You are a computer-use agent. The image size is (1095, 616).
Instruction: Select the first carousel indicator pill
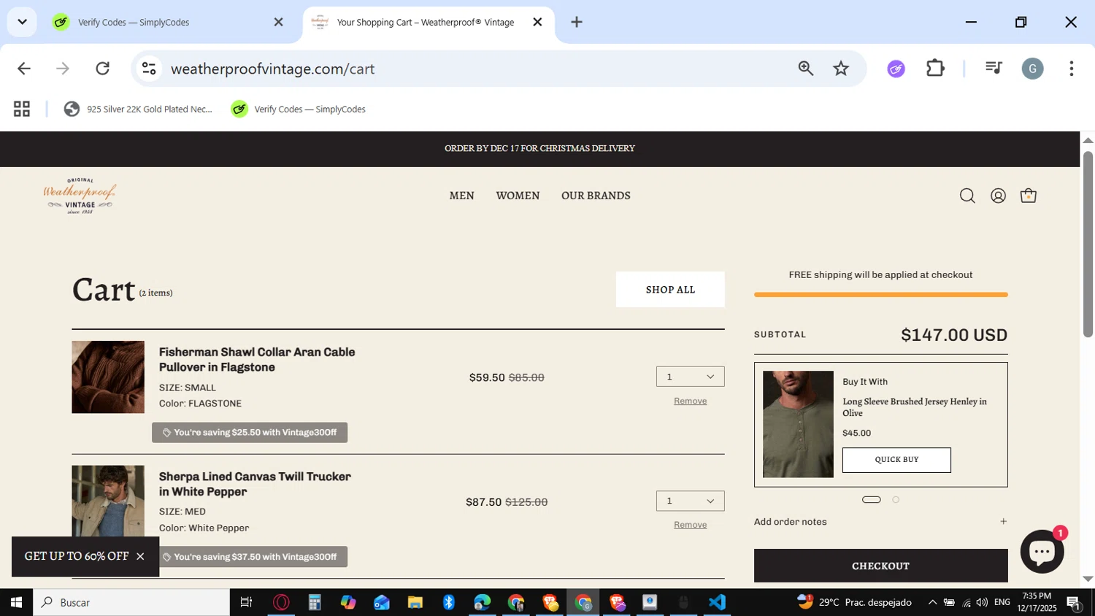[x=872, y=500]
